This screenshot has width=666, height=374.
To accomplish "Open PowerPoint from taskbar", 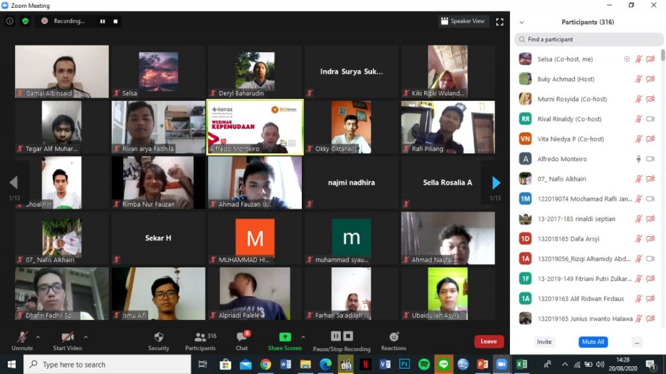I will [x=483, y=364].
